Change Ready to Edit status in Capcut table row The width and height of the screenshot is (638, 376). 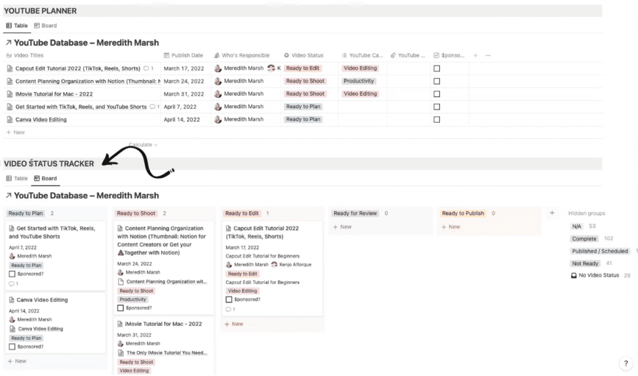point(303,68)
